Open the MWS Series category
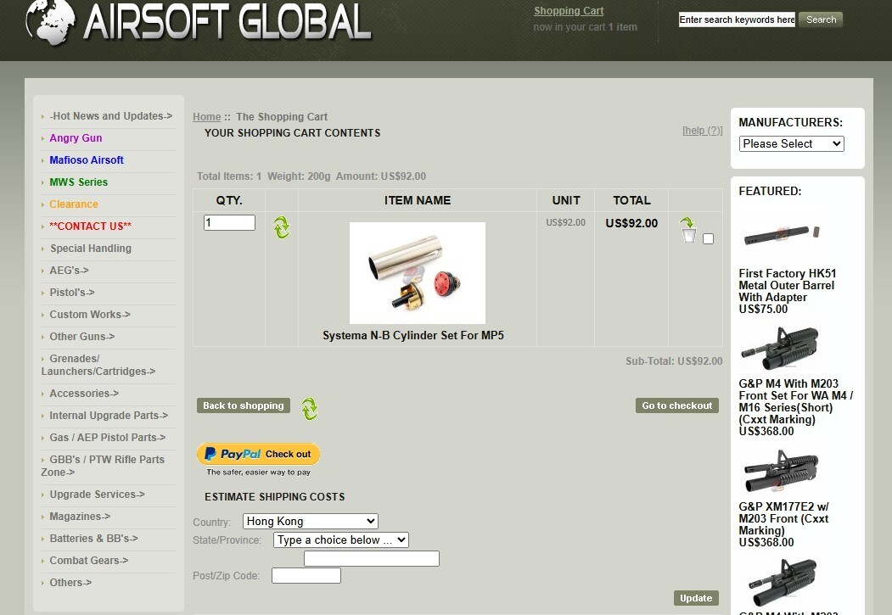The height and width of the screenshot is (615, 892). [x=78, y=182]
